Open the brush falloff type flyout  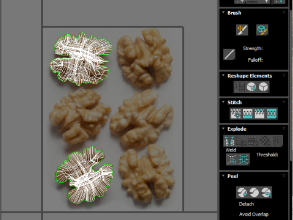click(230, 54)
